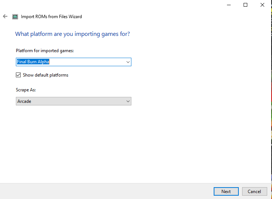Cancel the import wizard
272x199 pixels.
[x=254, y=191]
